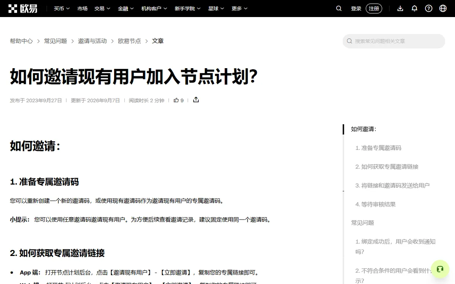
Task: Expand the 买币 dropdown menu
Action: 61,8
